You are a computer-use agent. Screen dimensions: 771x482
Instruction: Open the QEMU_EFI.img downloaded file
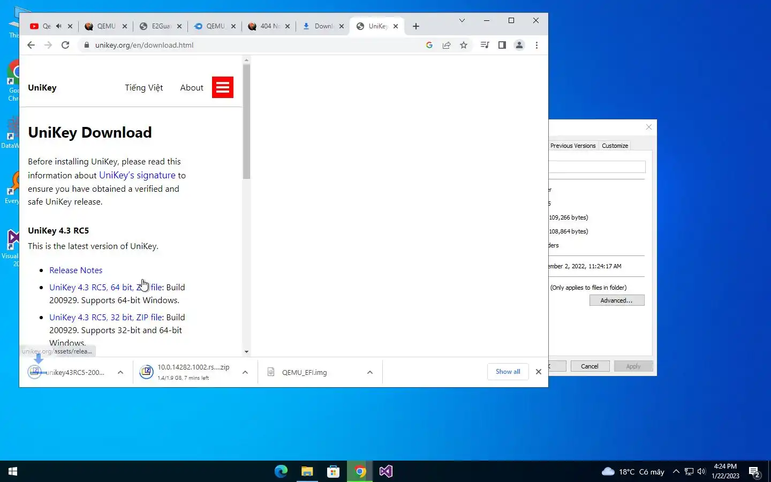pos(304,372)
